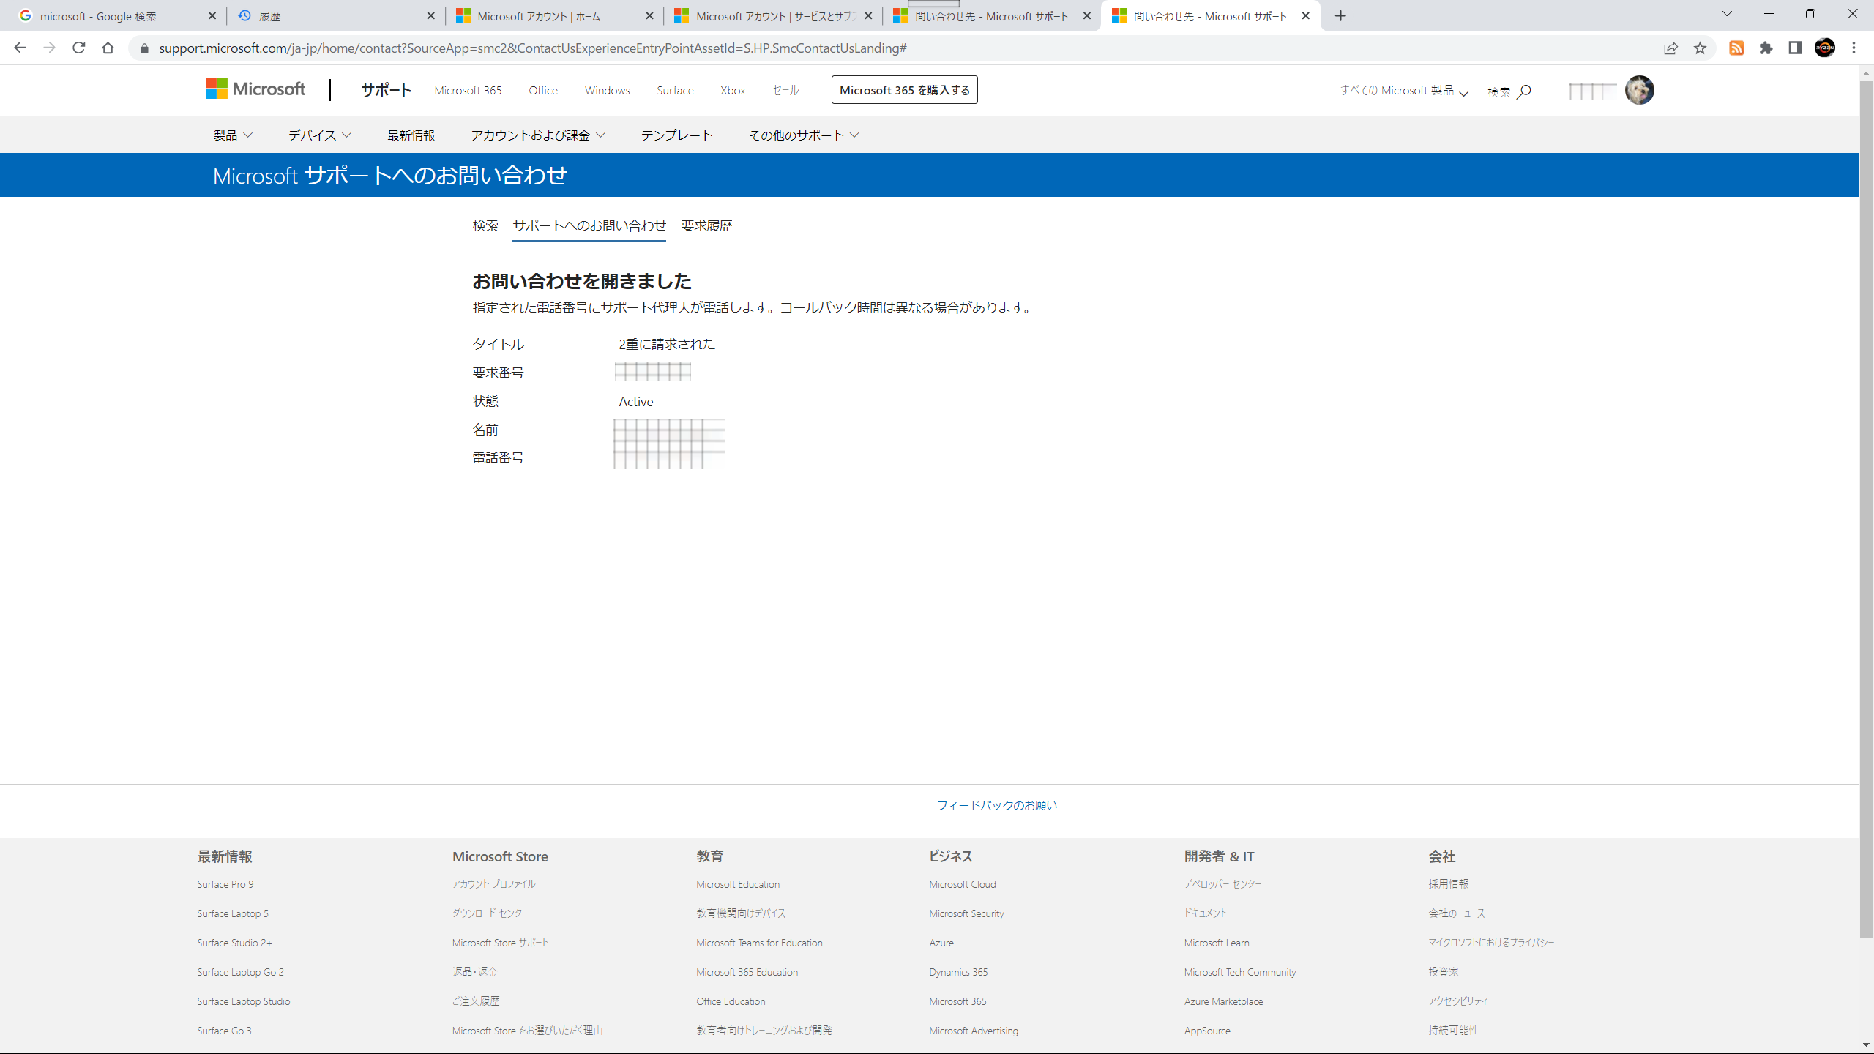
Task: Open 返品・返金 footer link
Action: point(474,972)
